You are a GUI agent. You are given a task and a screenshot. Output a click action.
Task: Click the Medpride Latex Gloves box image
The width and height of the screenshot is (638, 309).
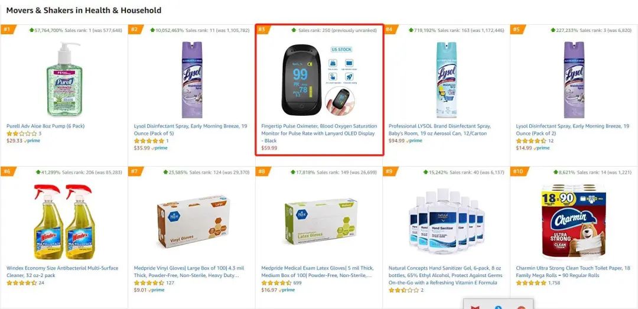(321, 222)
